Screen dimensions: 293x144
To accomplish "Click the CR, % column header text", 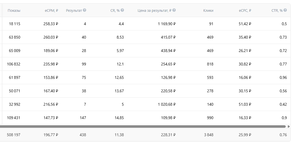I will pos(115,11).
